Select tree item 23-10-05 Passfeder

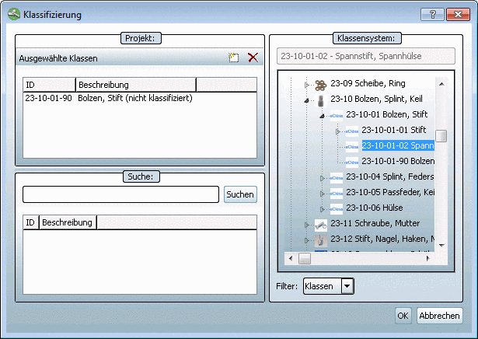point(390,192)
